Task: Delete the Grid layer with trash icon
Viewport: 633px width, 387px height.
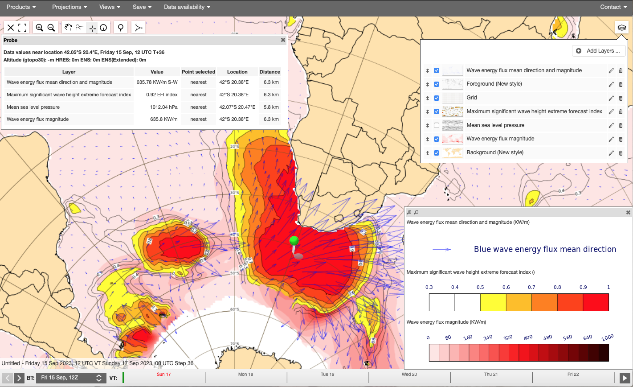Action: (x=621, y=98)
